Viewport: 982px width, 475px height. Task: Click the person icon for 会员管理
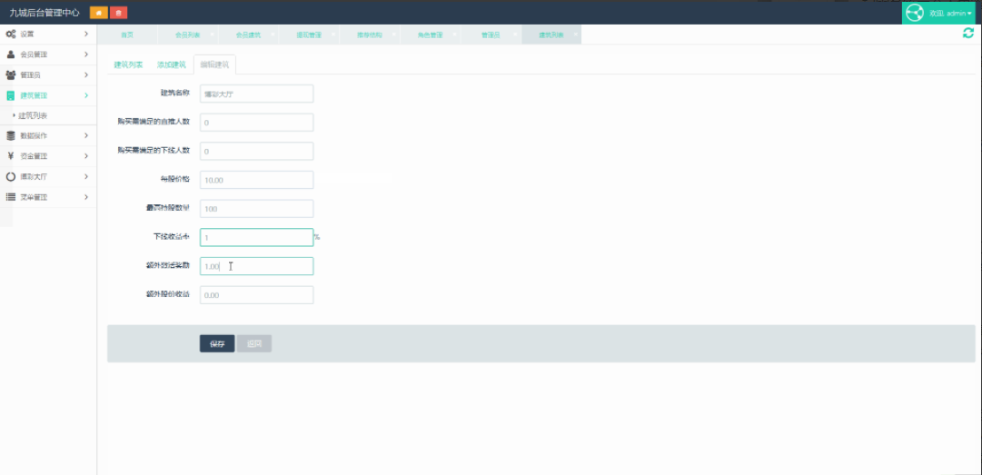click(11, 54)
